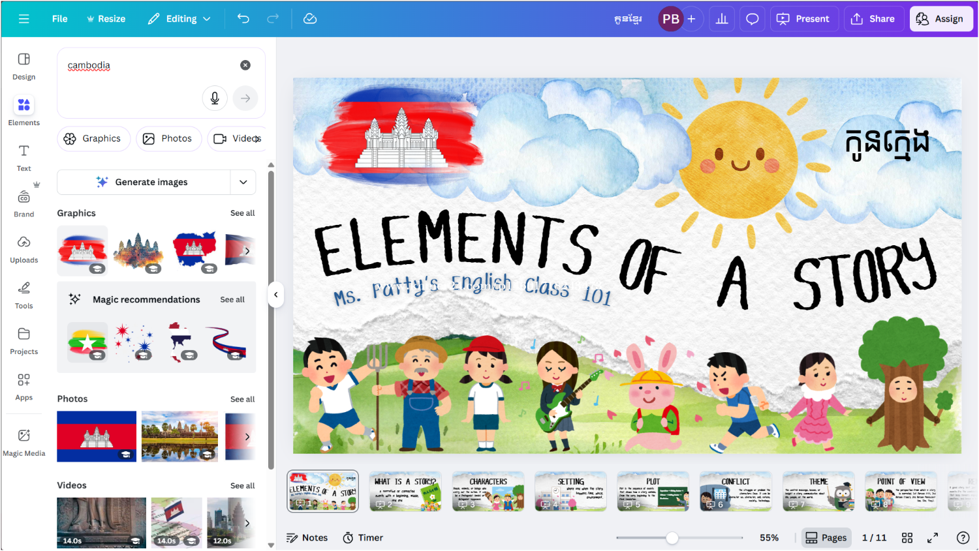The height and width of the screenshot is (551, 979).
Task: Open the Uploads sidebar panel
Action: pyautogui.click(x=24, y=249)
